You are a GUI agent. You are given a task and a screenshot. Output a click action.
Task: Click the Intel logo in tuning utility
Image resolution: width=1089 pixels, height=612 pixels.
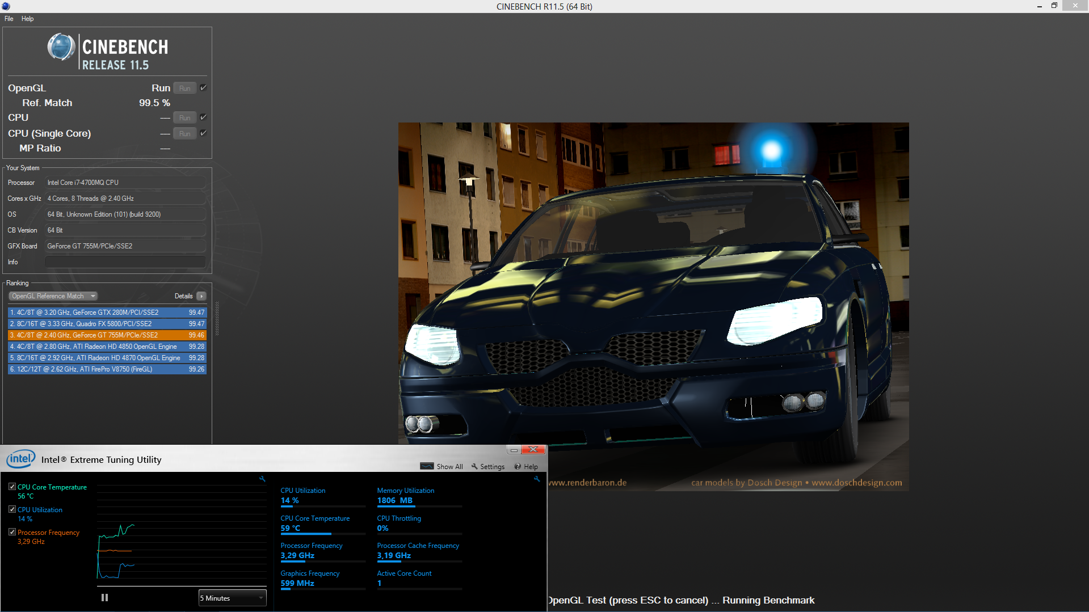[x=21, y=459]
